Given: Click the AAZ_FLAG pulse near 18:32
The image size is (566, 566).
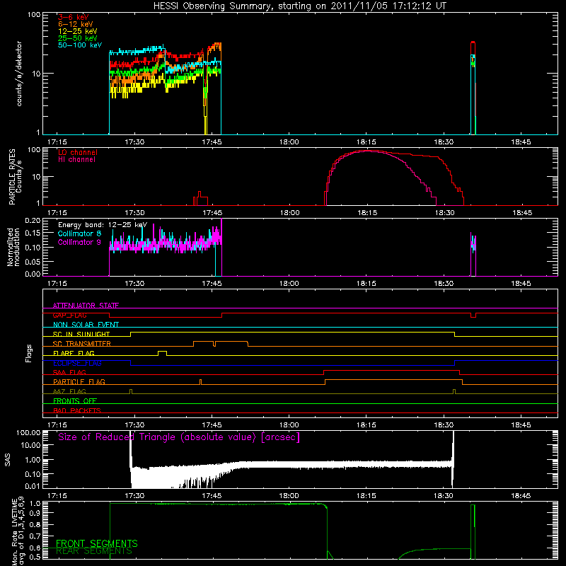Looking at the screenshot, I should 454,391.
